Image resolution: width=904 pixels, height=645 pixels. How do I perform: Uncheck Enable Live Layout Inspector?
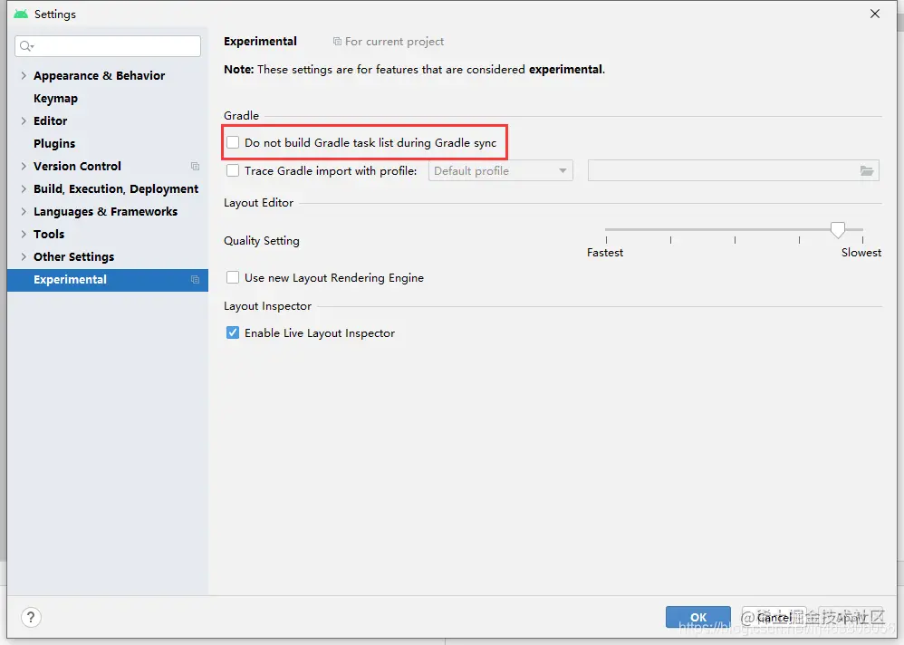point(233,332)
